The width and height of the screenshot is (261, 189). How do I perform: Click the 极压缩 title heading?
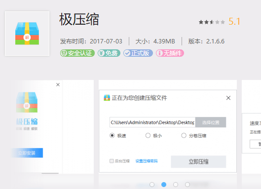[x=79, y=19]
